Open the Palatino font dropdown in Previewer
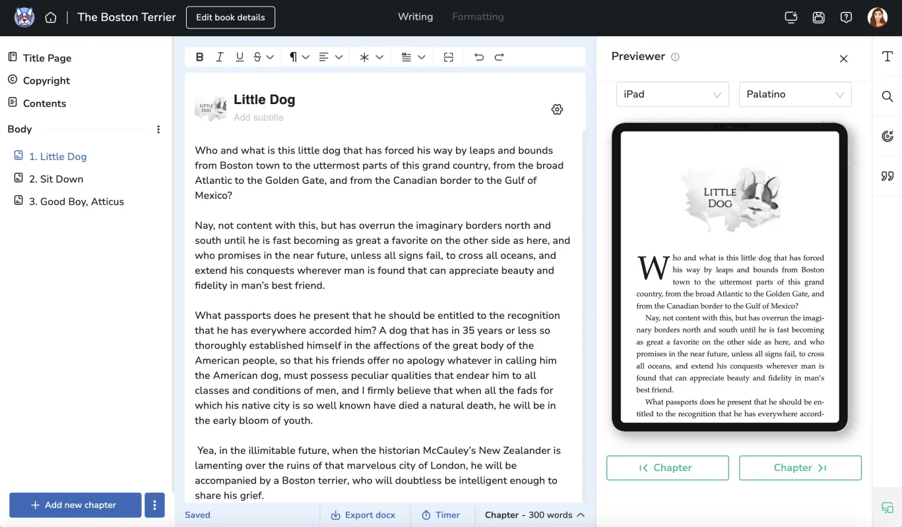Screen dimensions: 902x527 795,94
